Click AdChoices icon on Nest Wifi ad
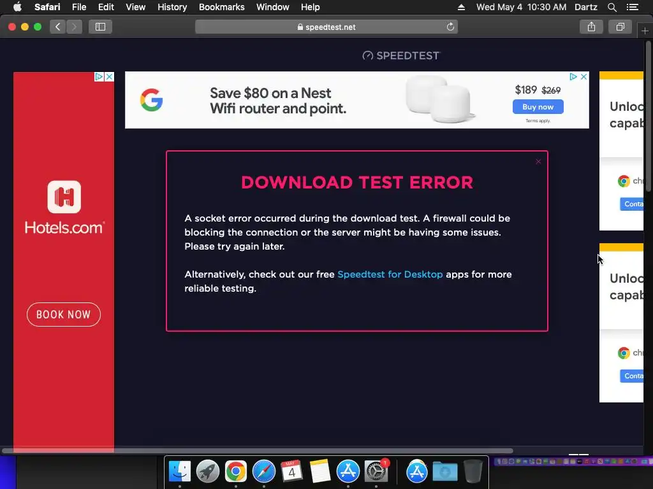This screenshot has width=653, height=489. (x=573, y=77)
